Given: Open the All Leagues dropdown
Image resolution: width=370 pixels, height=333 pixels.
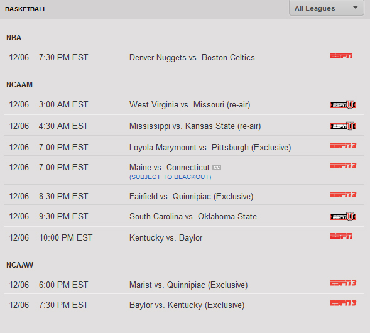Looking at the screenshot, I should tap(327, 8).
